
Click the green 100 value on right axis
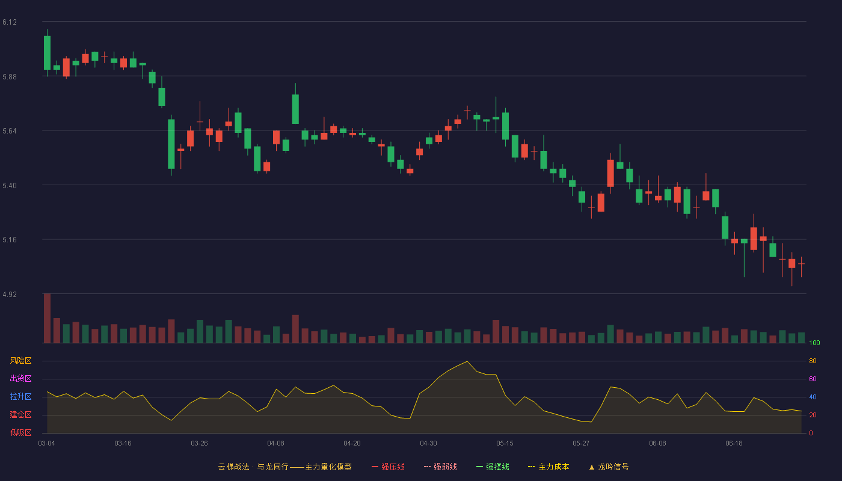point(814,343)
